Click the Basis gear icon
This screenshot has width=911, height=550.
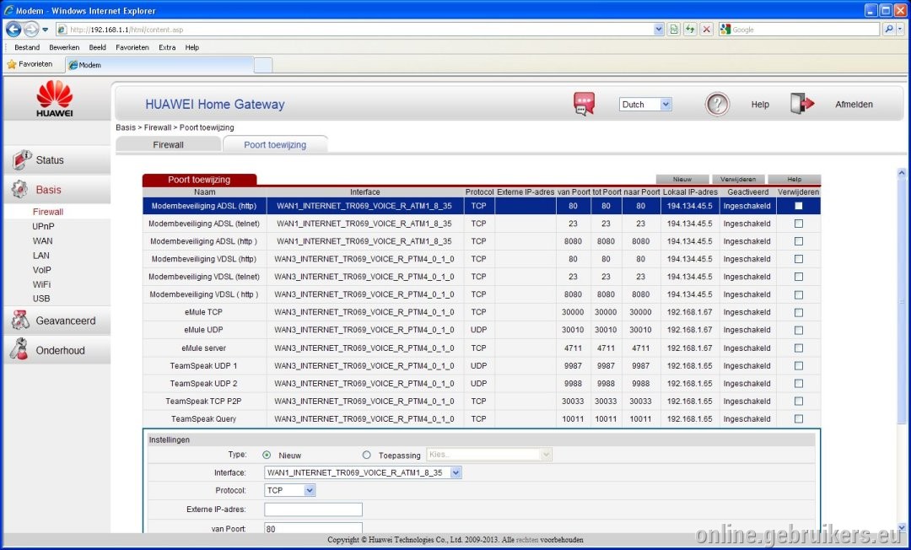(19, 189)
